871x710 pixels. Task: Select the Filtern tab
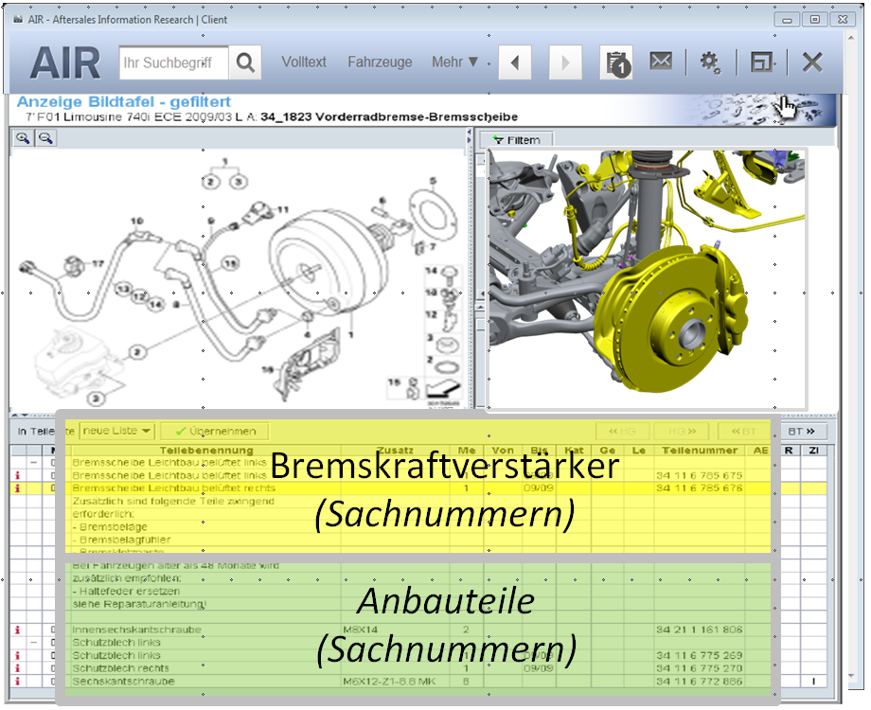517,140
